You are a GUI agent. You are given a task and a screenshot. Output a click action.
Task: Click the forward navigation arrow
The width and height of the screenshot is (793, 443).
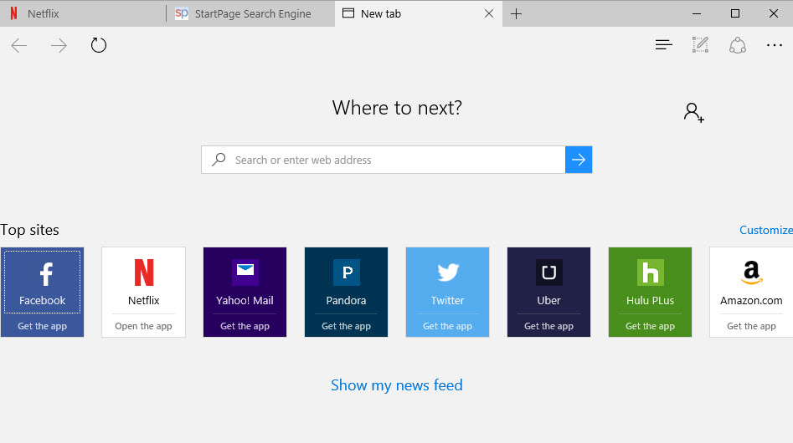point(59,45)
